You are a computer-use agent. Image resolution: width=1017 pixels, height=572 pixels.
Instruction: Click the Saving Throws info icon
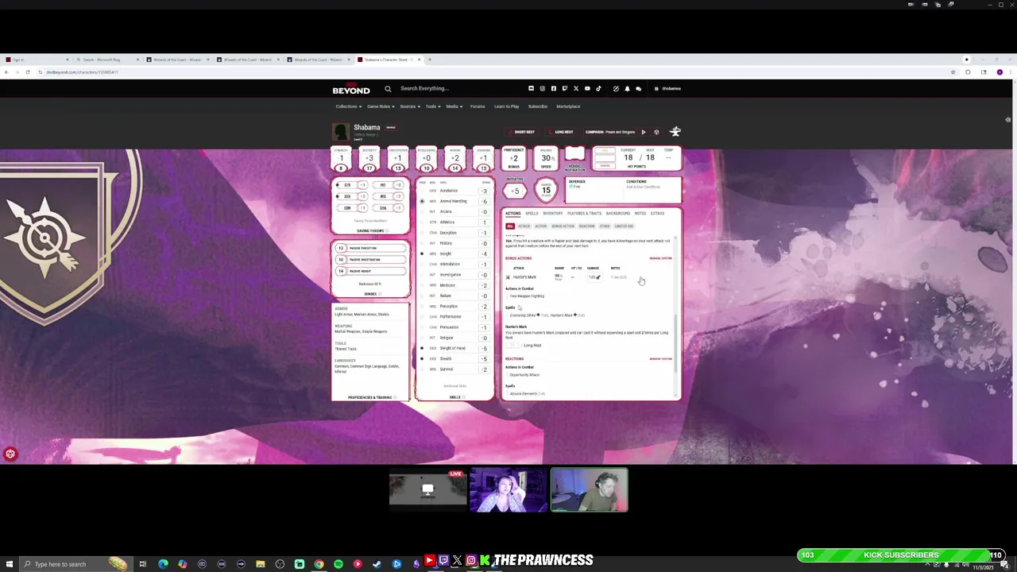click(x=388, y=231)
